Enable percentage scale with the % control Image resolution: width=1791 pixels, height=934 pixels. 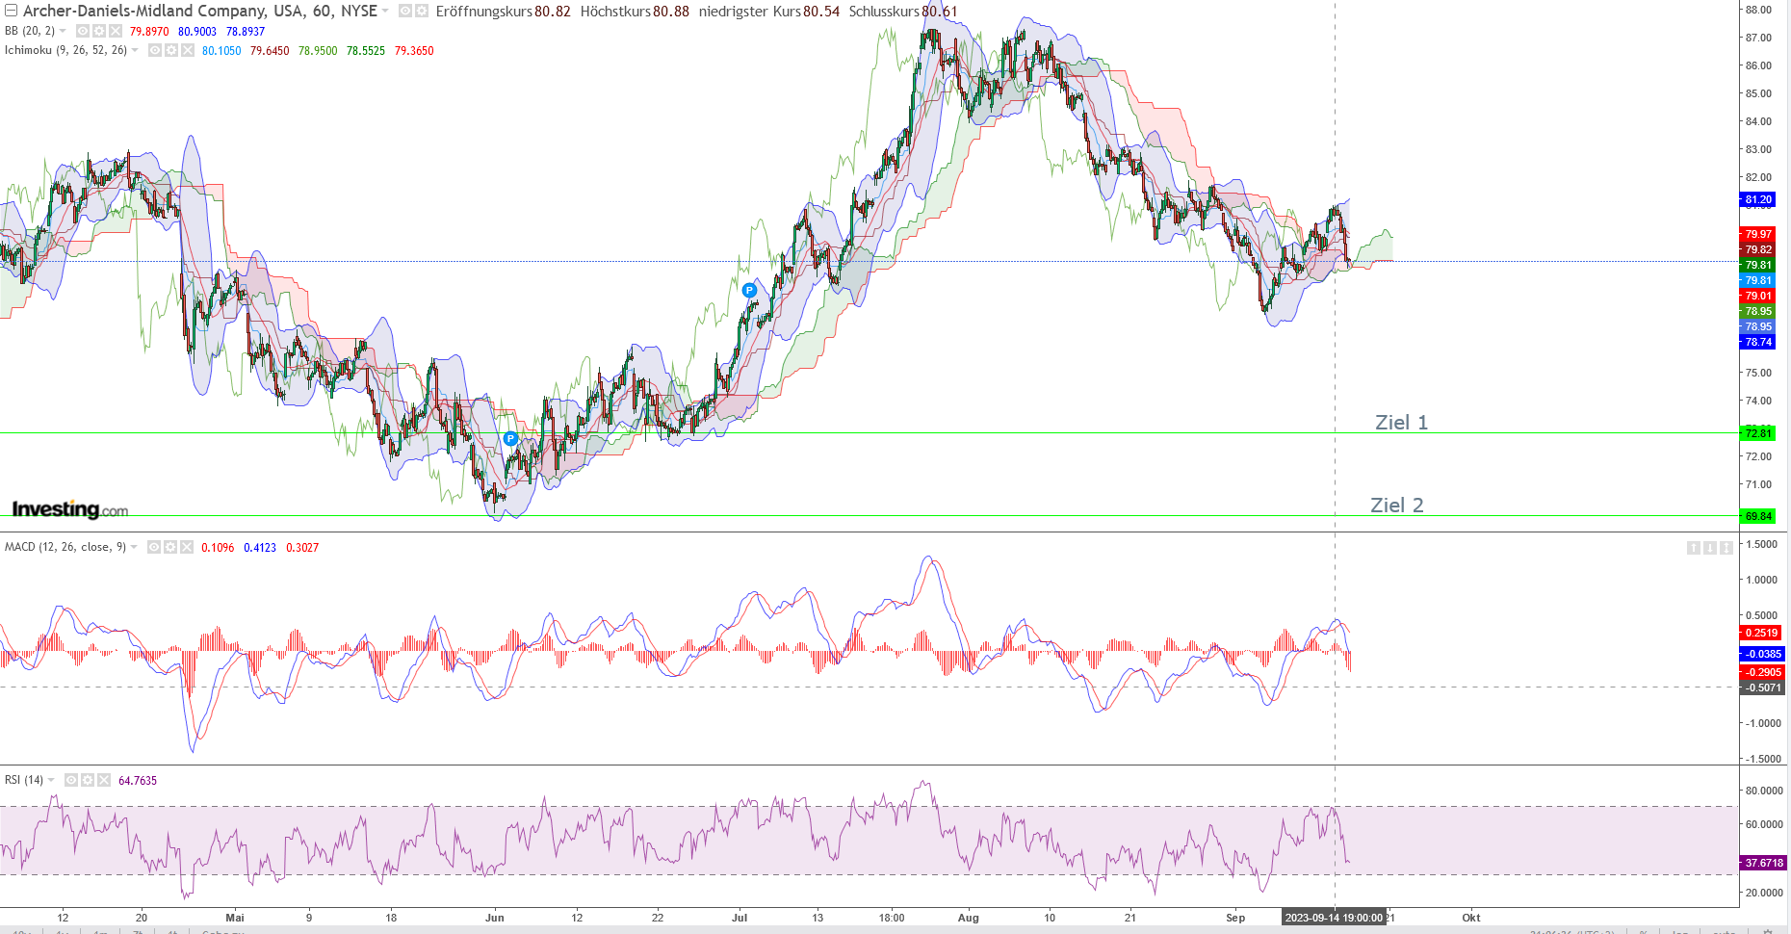tap(1644, 930)
